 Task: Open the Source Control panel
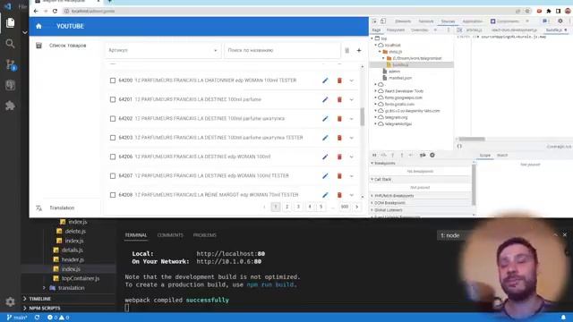11,64
